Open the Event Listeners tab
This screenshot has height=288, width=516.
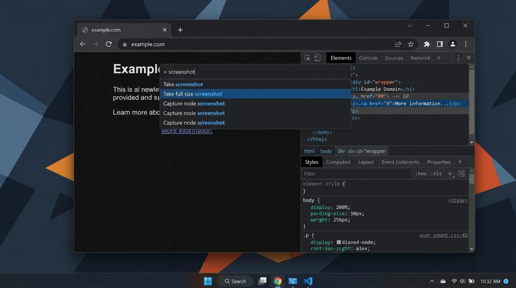(x=400, y=162)
